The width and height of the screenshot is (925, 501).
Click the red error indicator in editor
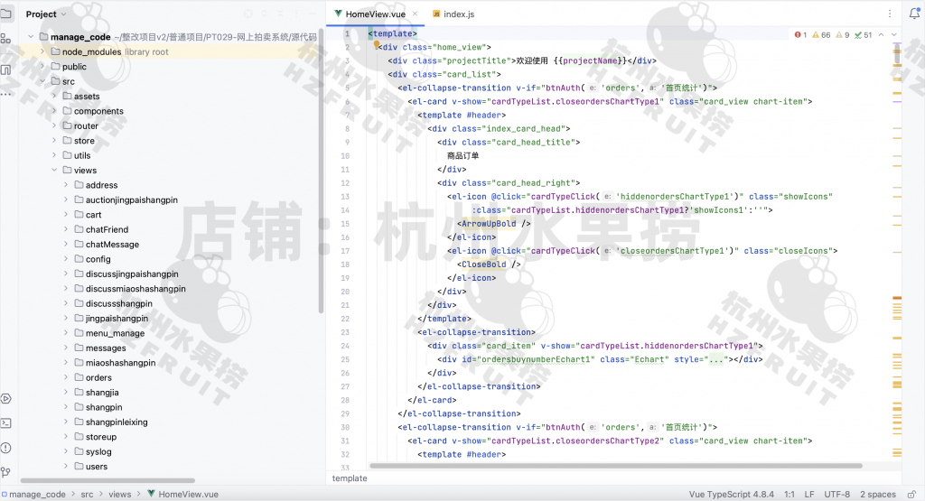(800, 34)
